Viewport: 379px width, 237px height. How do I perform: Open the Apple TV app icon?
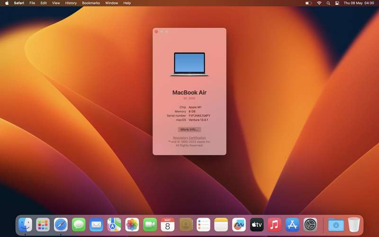pos(257,225)
